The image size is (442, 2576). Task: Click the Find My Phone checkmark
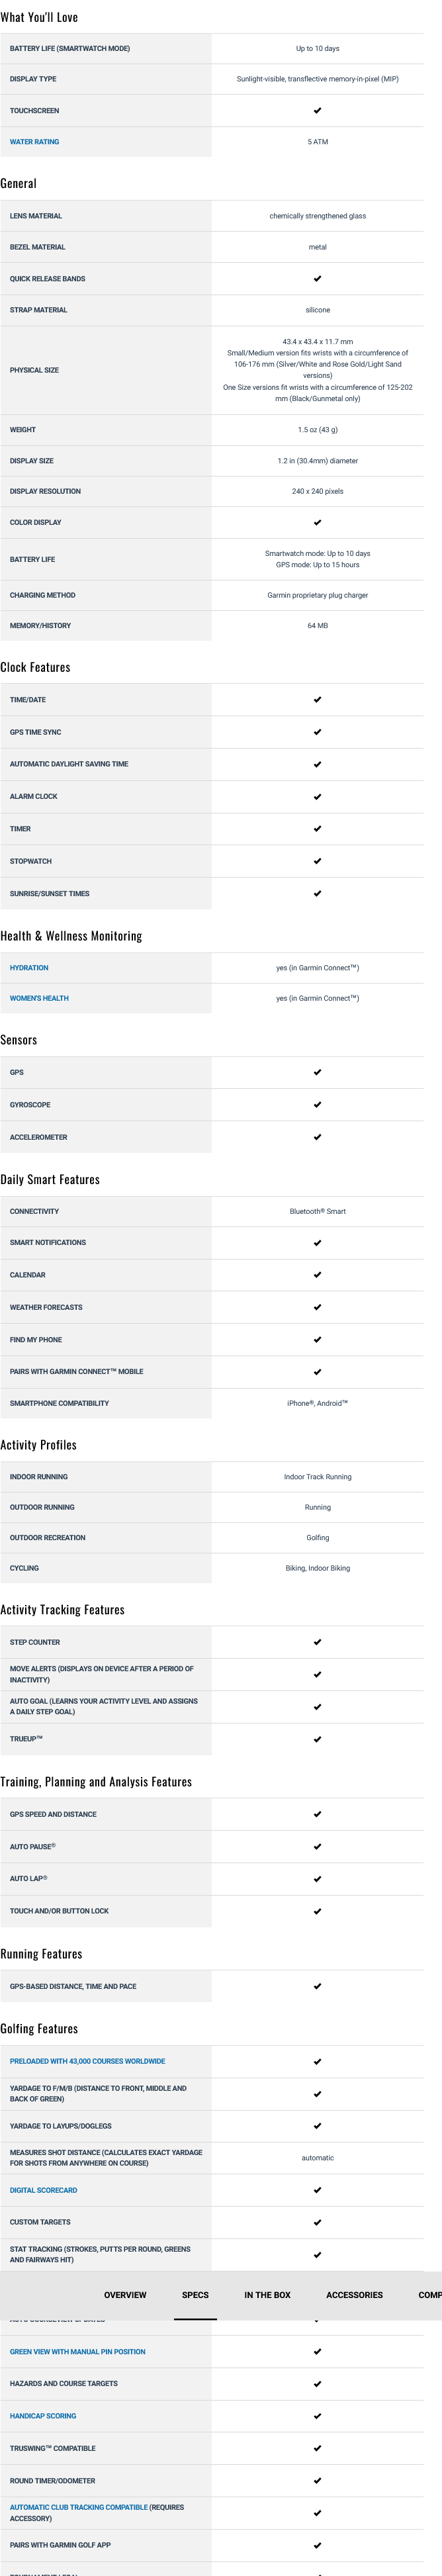tap(317, 1340)
